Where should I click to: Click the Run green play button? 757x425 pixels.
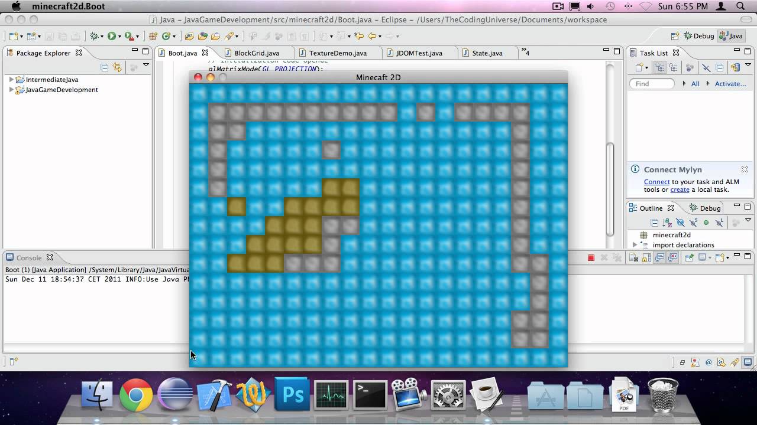(111, 36)
